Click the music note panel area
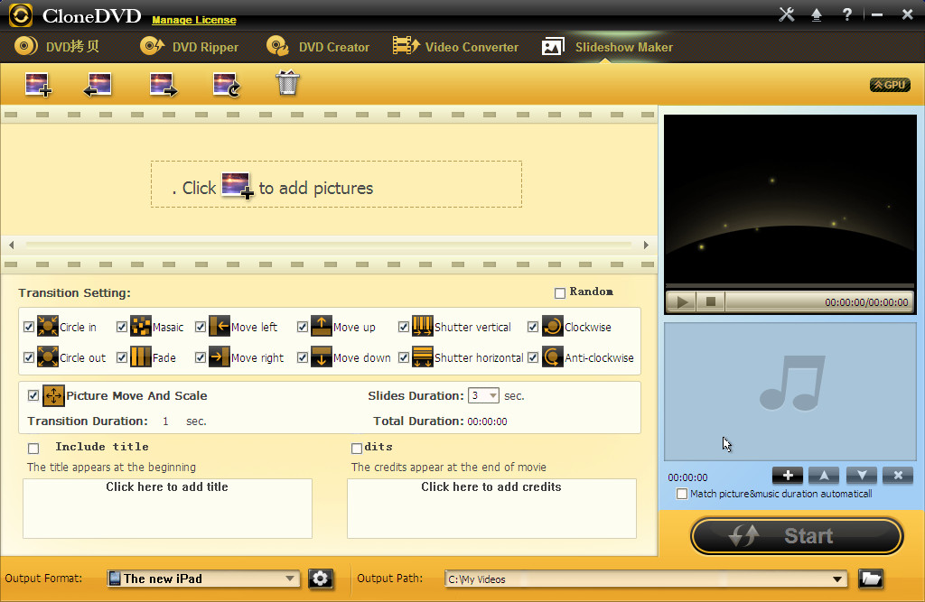The width and height of the screenshot is (925, 602). 790,392
